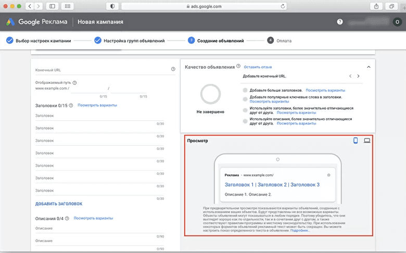Screen dimensions: 406x253
Task: Click Новая кампания title text
Action: pos(100,22)
